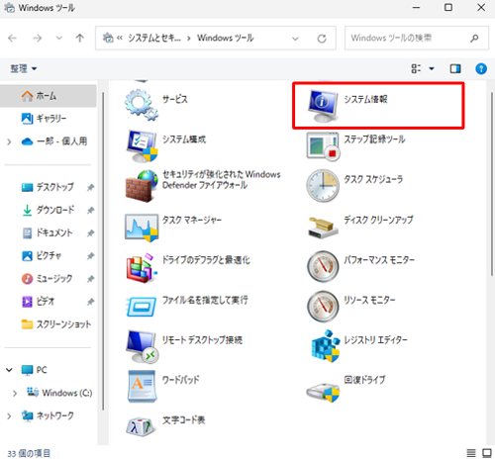Image resolution: width=495 pixels, height=459 pixels.
Task: Go back with the left arrow
Action: click(13, 38)
